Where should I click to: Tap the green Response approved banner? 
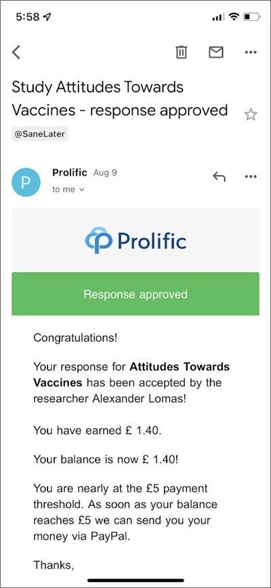click(x=135, y=294)
